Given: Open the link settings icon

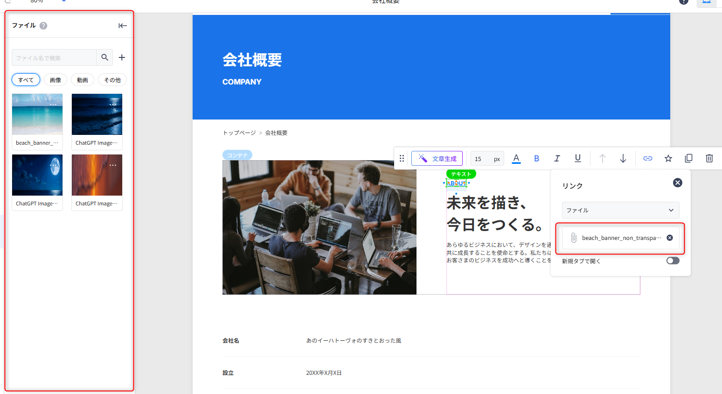Looking at the screenshot, I should [x=647, y=158].
